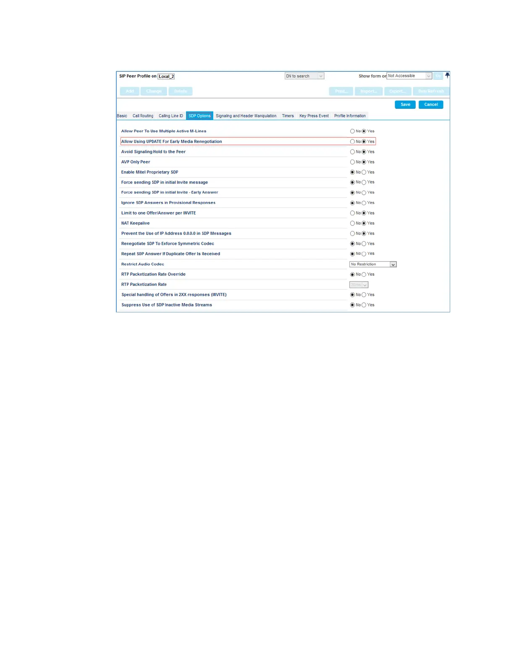Choose Yes for Suppress SDP Inactive Media Streams
This screenshot has width=514, height=665.
tap(364, 305)
